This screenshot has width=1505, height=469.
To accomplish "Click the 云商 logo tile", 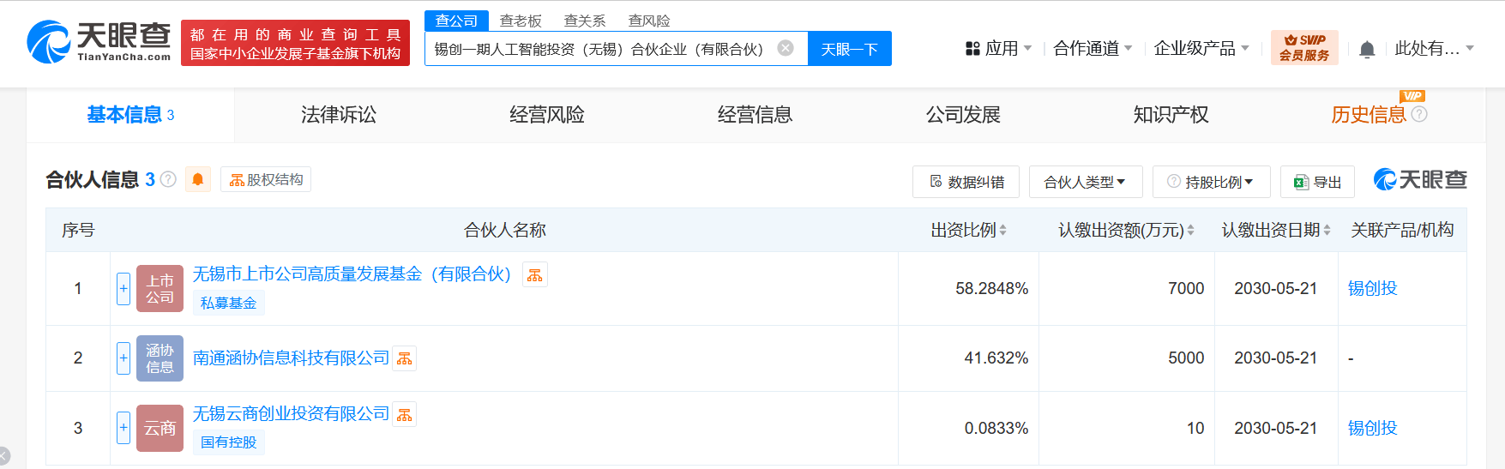I will coord(160,428).
